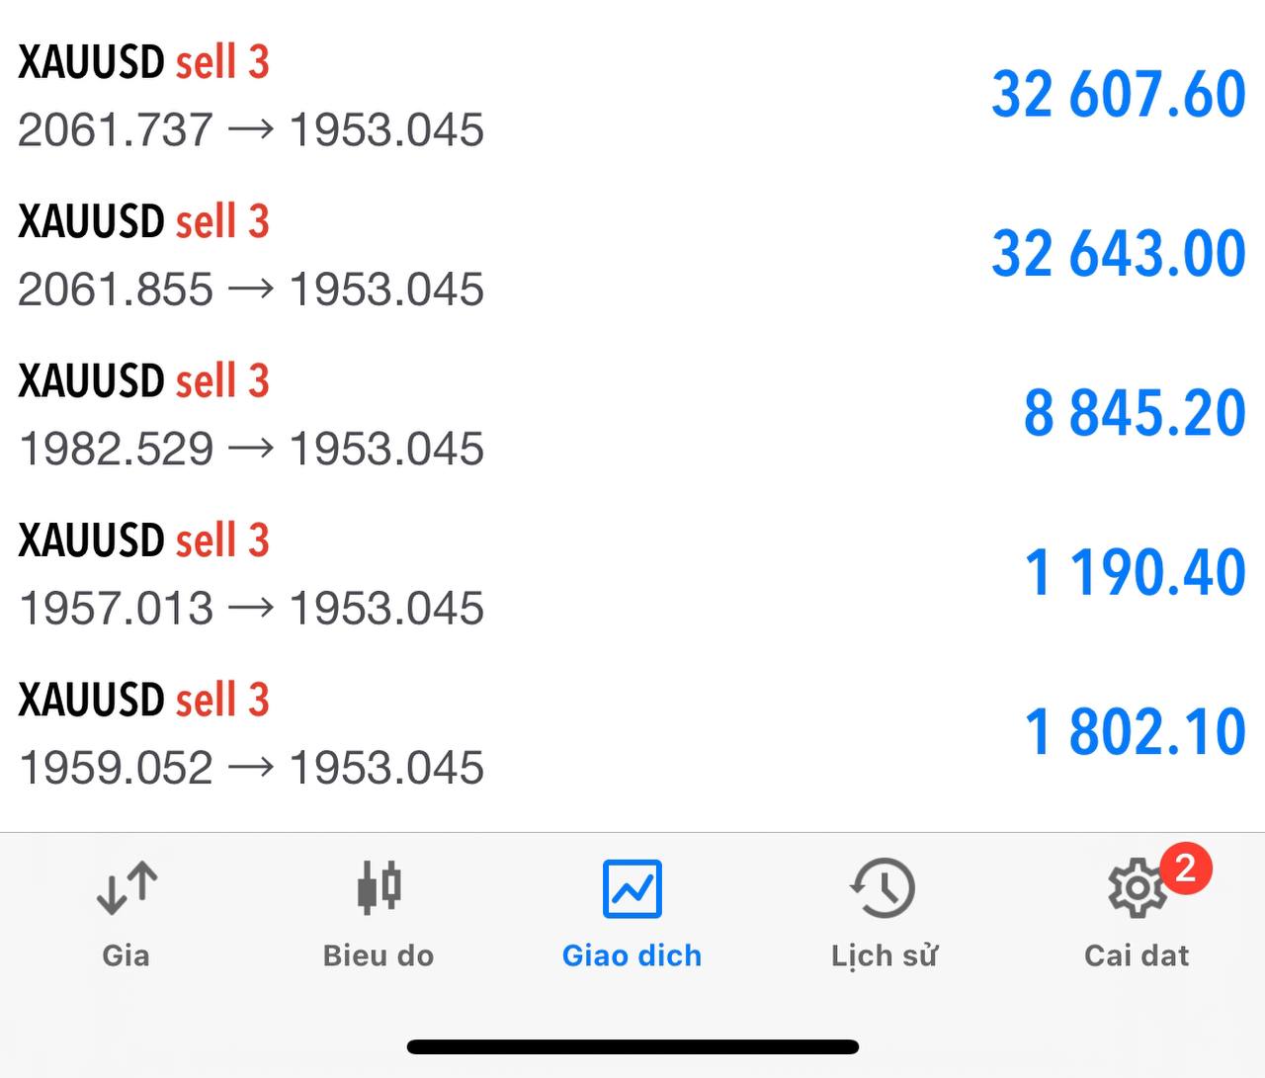
Task: Click the Lịch sử tab label
Action: click(x=885, y=955)
